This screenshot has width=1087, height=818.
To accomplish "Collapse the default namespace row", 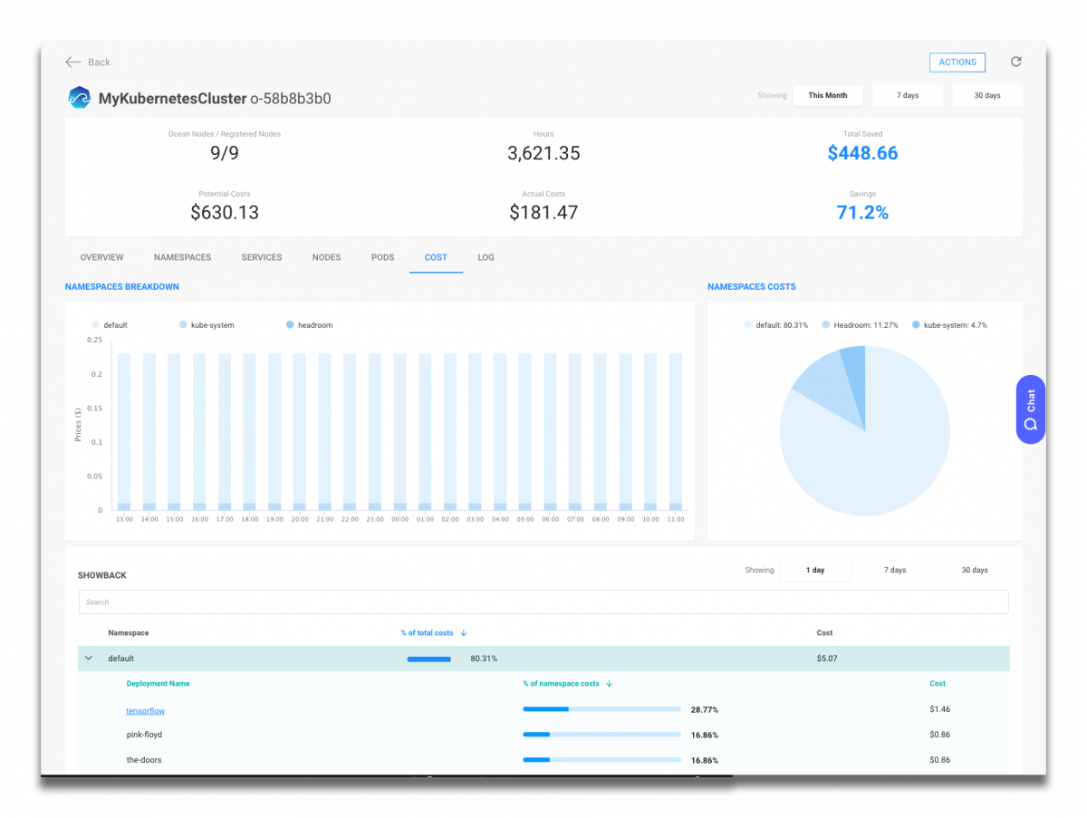I will [x=89, y=659].
